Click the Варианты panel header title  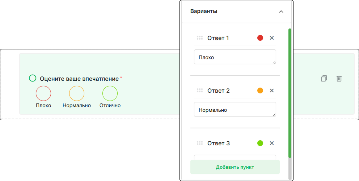coord(204,11)
